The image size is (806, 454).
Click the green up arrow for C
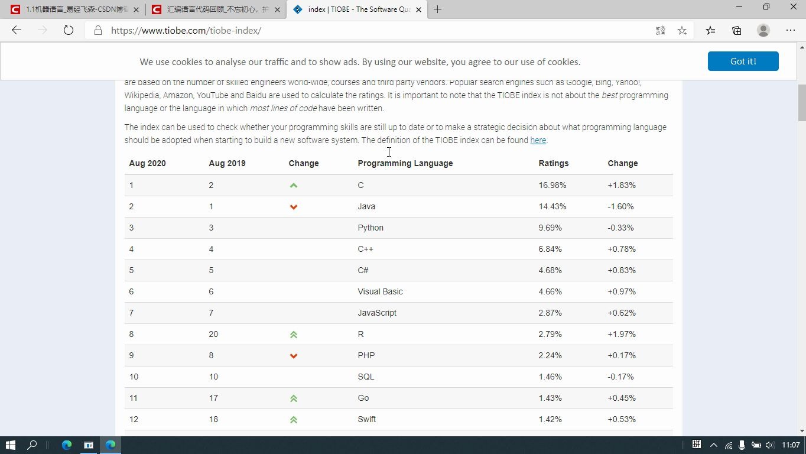point(294,186)
